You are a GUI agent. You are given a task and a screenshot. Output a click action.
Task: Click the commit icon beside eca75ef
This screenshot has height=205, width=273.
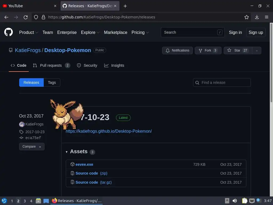[21, 138]
